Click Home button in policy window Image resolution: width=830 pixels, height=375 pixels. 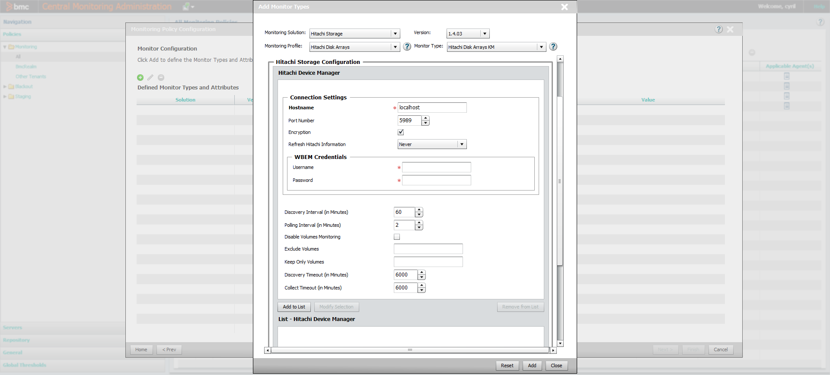click(x=141, y=350)
